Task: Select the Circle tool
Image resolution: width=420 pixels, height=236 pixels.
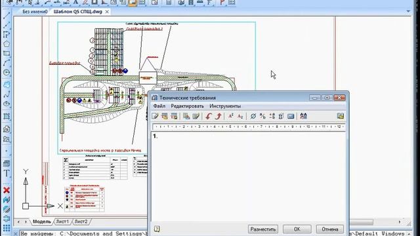Action: pyautogui.click(x=7, y=72)
